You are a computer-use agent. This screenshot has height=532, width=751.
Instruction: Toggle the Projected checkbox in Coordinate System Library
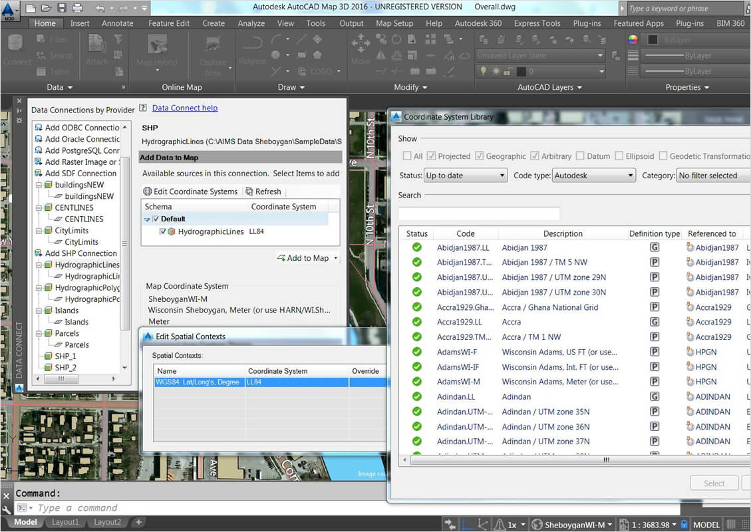pyautogui.click(x=431, y=156)
